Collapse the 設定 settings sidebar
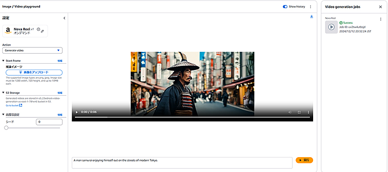The width and height of the screenshot is (388, 172). pos(65,18)
